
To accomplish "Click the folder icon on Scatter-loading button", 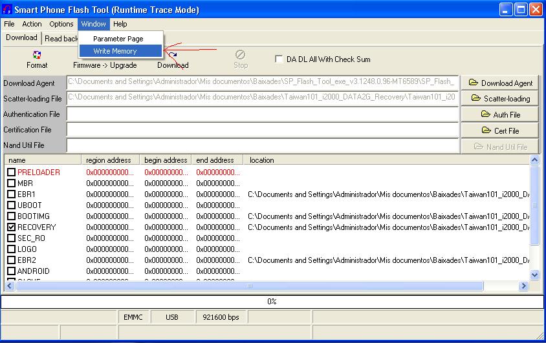I will coord(476,98).
